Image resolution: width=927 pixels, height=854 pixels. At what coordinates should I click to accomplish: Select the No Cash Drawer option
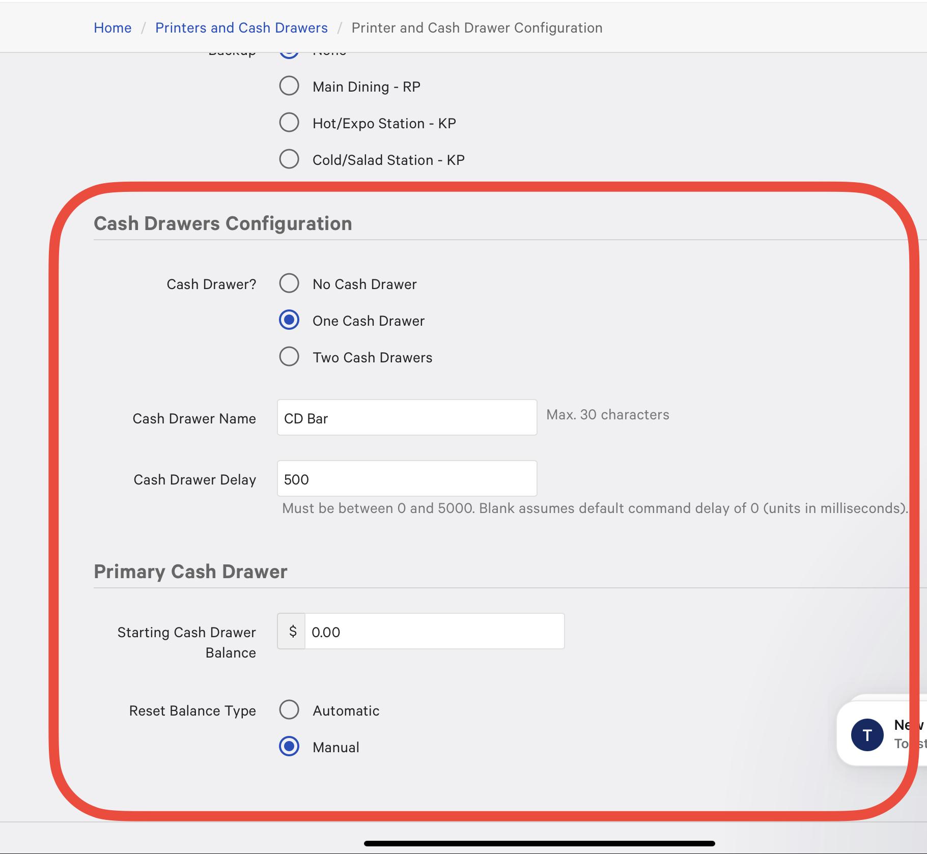289,283
